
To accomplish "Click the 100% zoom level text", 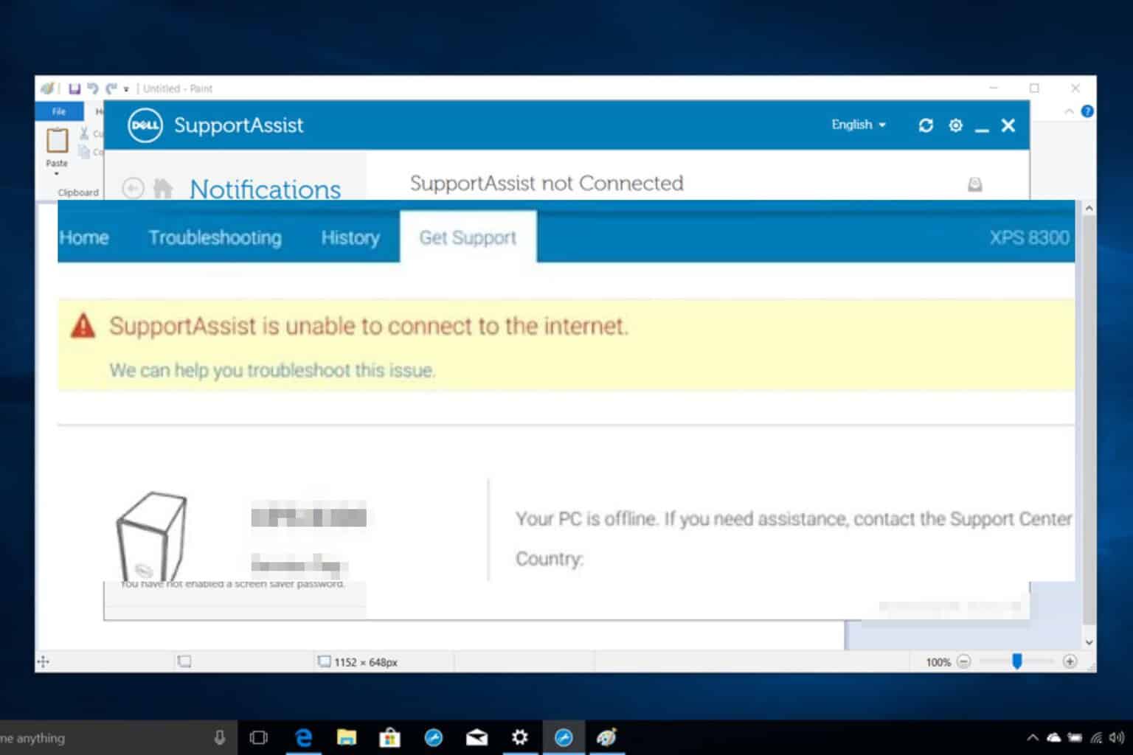I will coord(938,662).
